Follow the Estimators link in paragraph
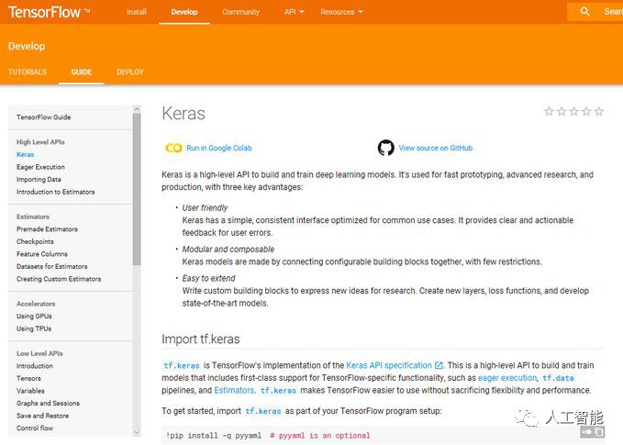The width and height of the screenshot is (623, 445). pos(234,390)
